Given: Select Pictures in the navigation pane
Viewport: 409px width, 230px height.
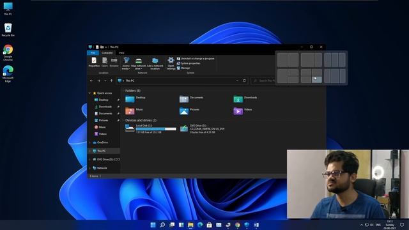Looking at the screenshot, I should click(x=104, y=120).
